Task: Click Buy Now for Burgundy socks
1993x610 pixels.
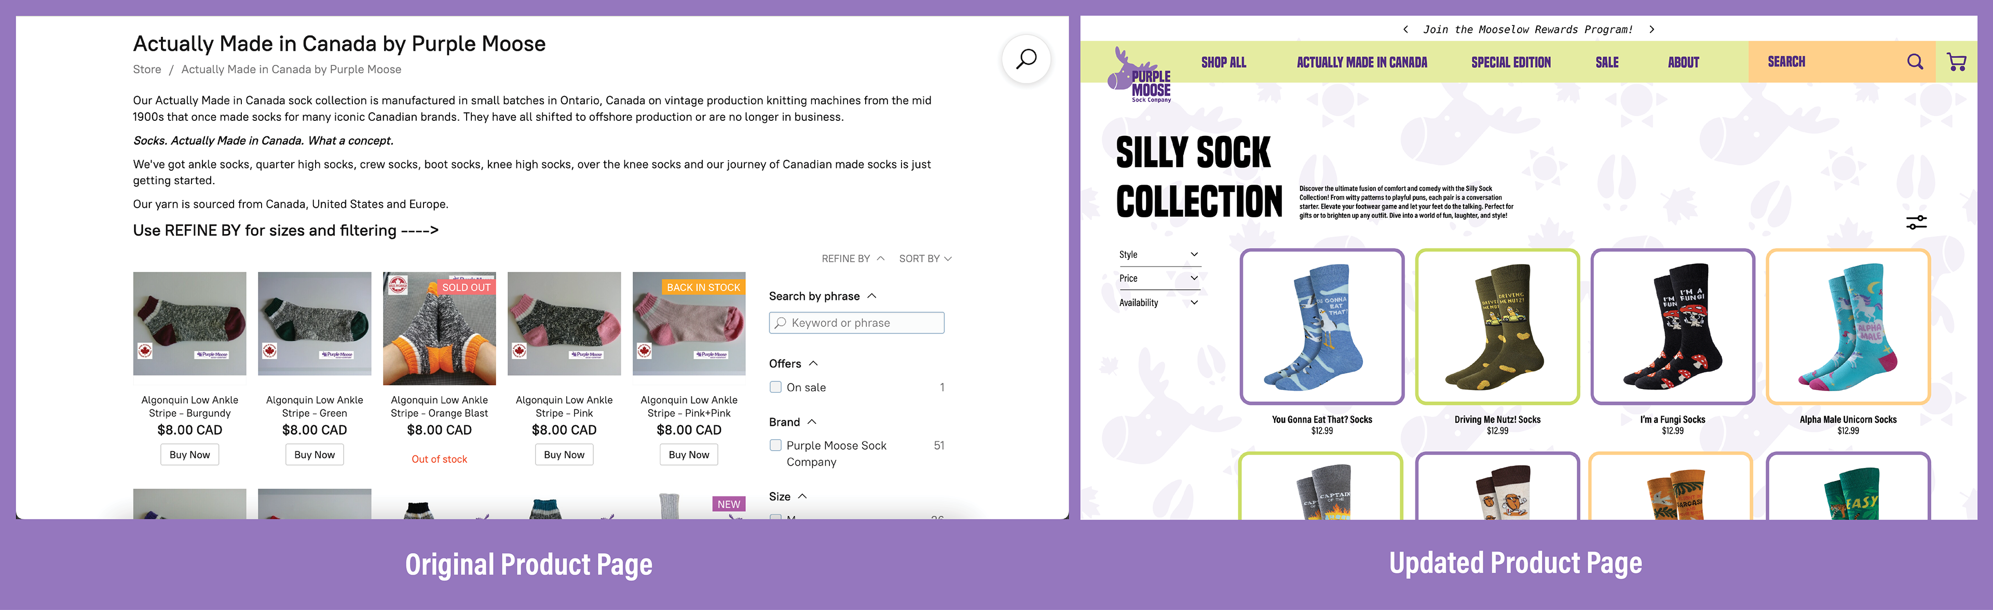Action: click(189, 454)
